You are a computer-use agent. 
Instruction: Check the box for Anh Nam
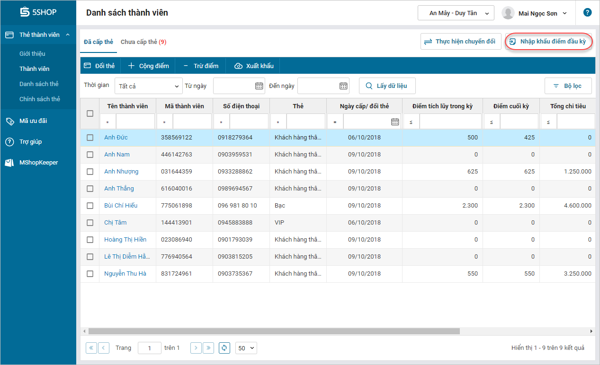tap(90, 155)
